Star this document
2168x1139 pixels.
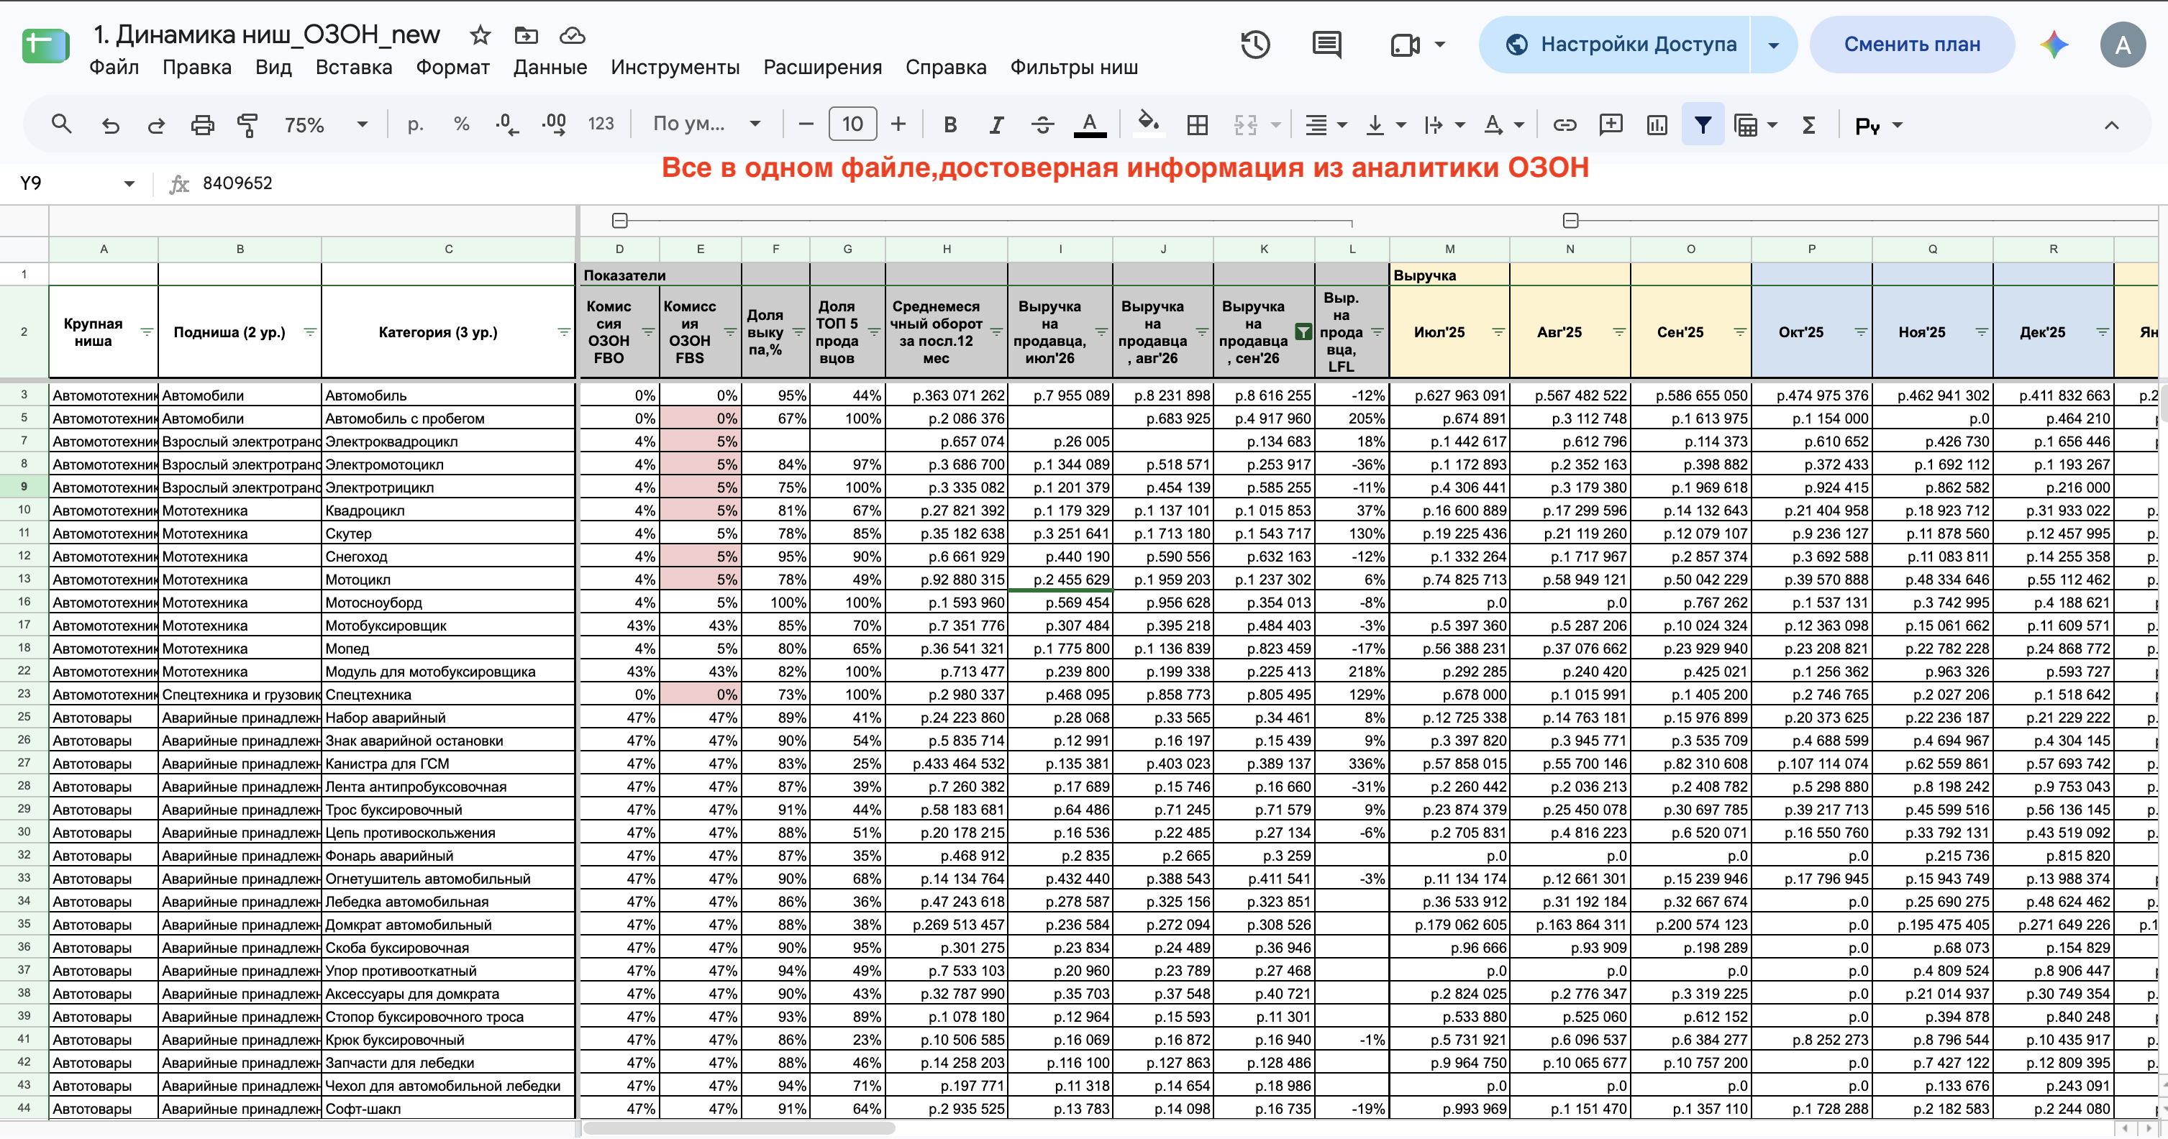tap(480, 35)
